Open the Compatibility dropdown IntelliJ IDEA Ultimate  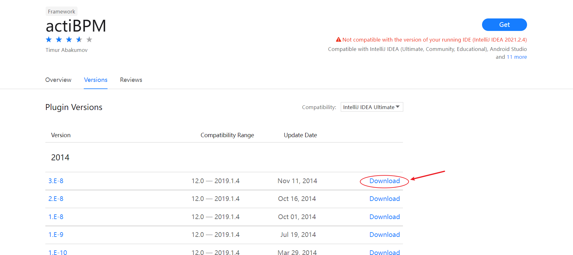pyautogui.click(x=372, y=107)
